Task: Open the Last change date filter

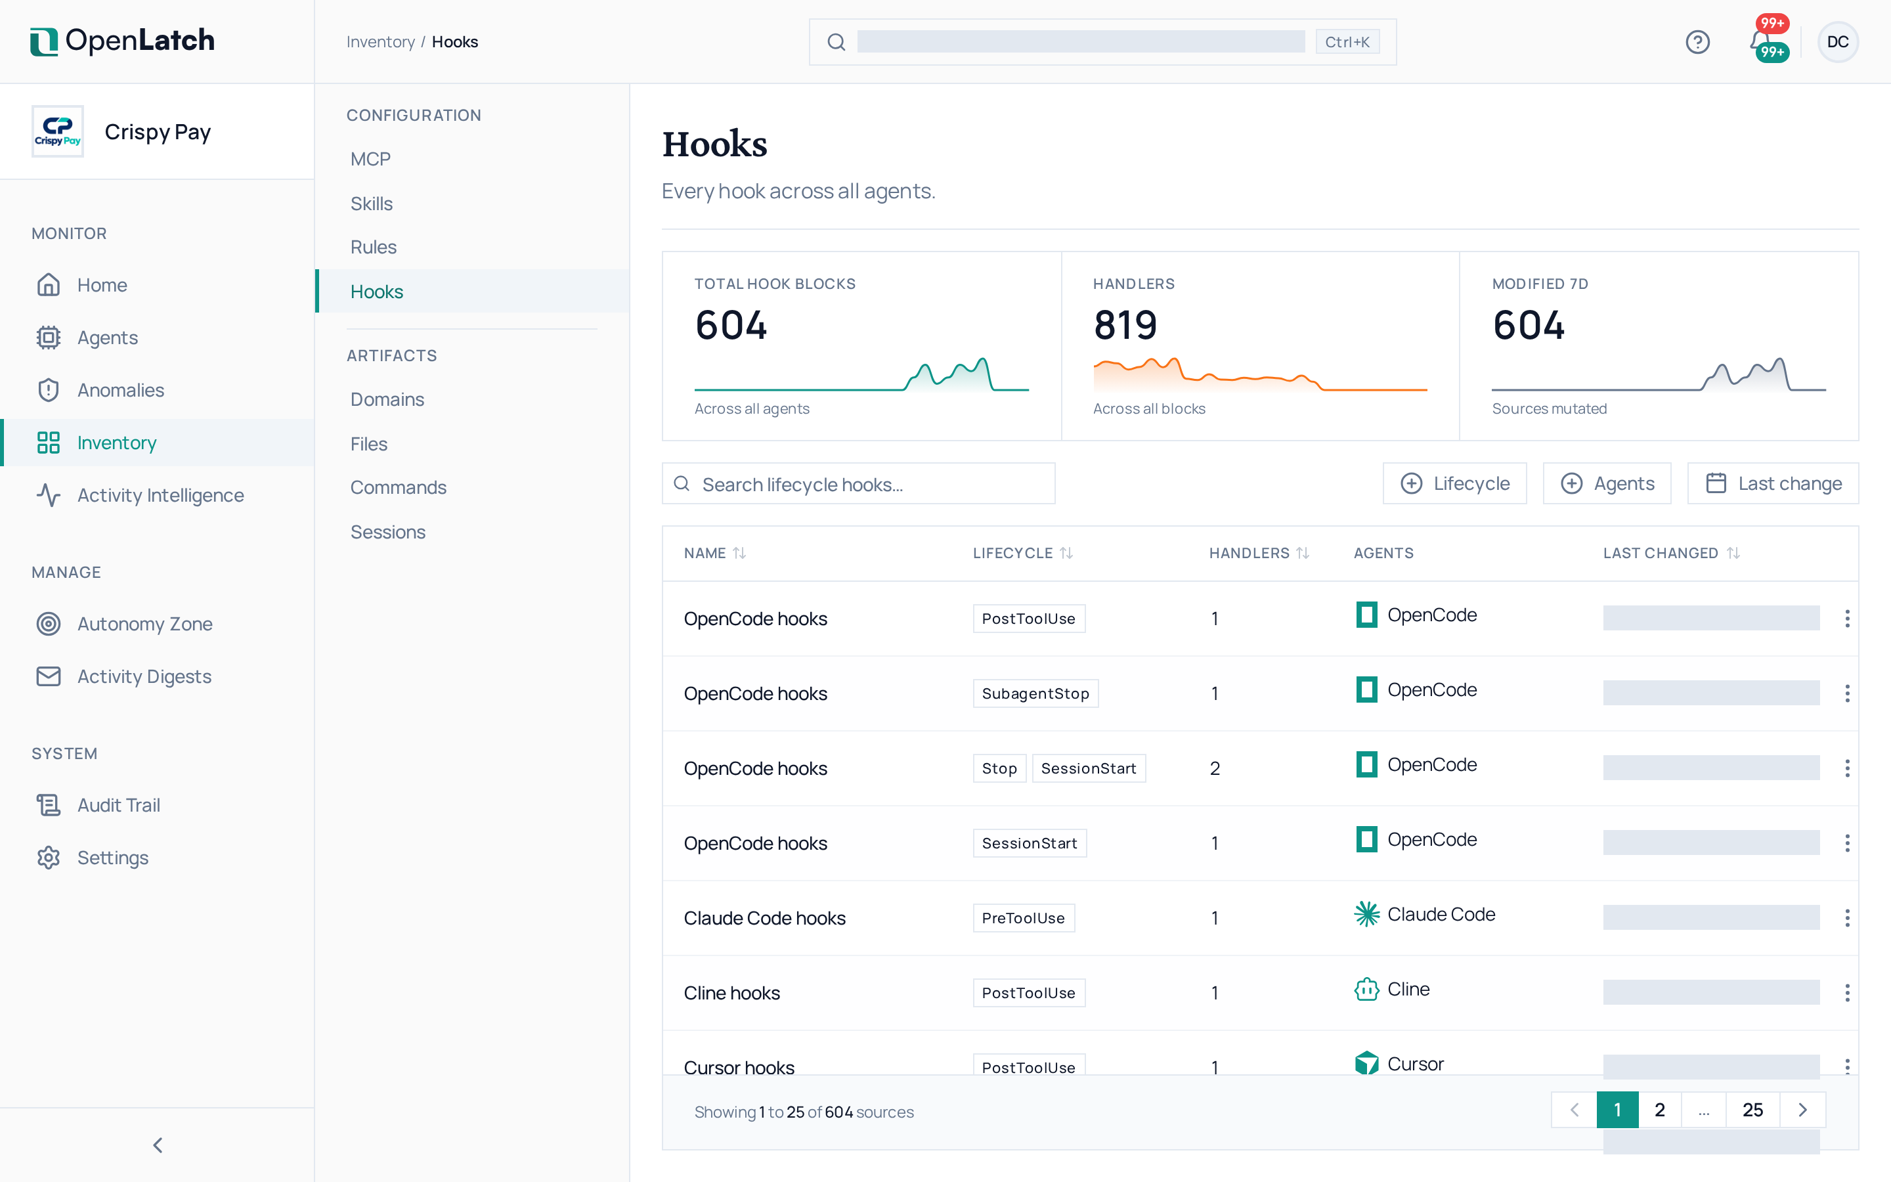Action: pyautogui.click(x=1772, y=483)
